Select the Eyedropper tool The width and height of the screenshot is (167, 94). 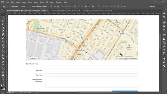coord(3,31)
